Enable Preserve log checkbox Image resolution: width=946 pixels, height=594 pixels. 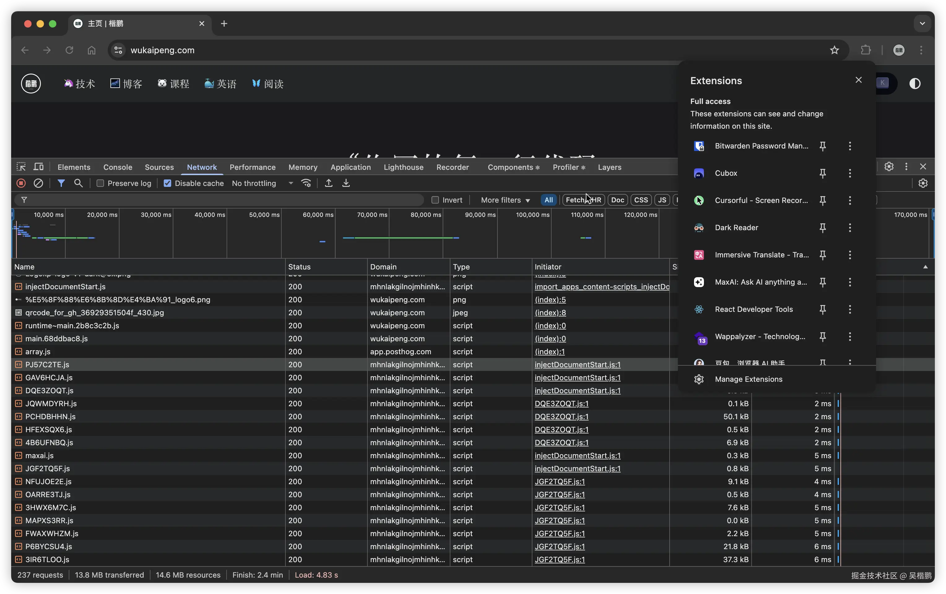point(101,183)
